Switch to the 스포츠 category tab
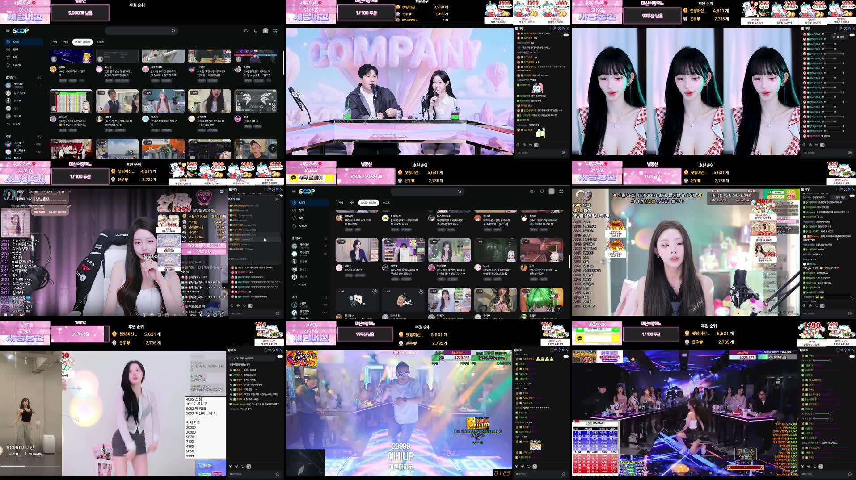Viewport: 856px width, 480px height. (99, 42)
